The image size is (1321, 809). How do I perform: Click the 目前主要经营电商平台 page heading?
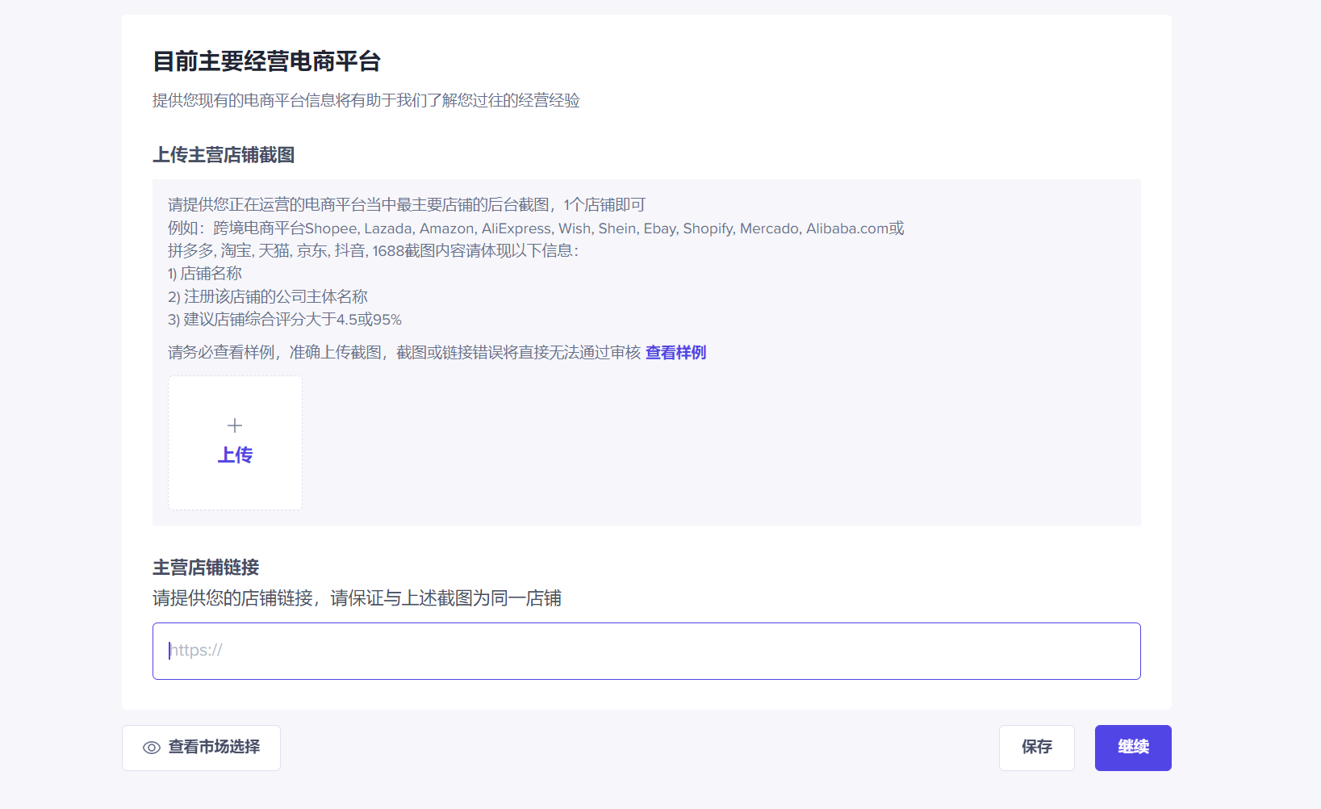(x=266, y=61)
